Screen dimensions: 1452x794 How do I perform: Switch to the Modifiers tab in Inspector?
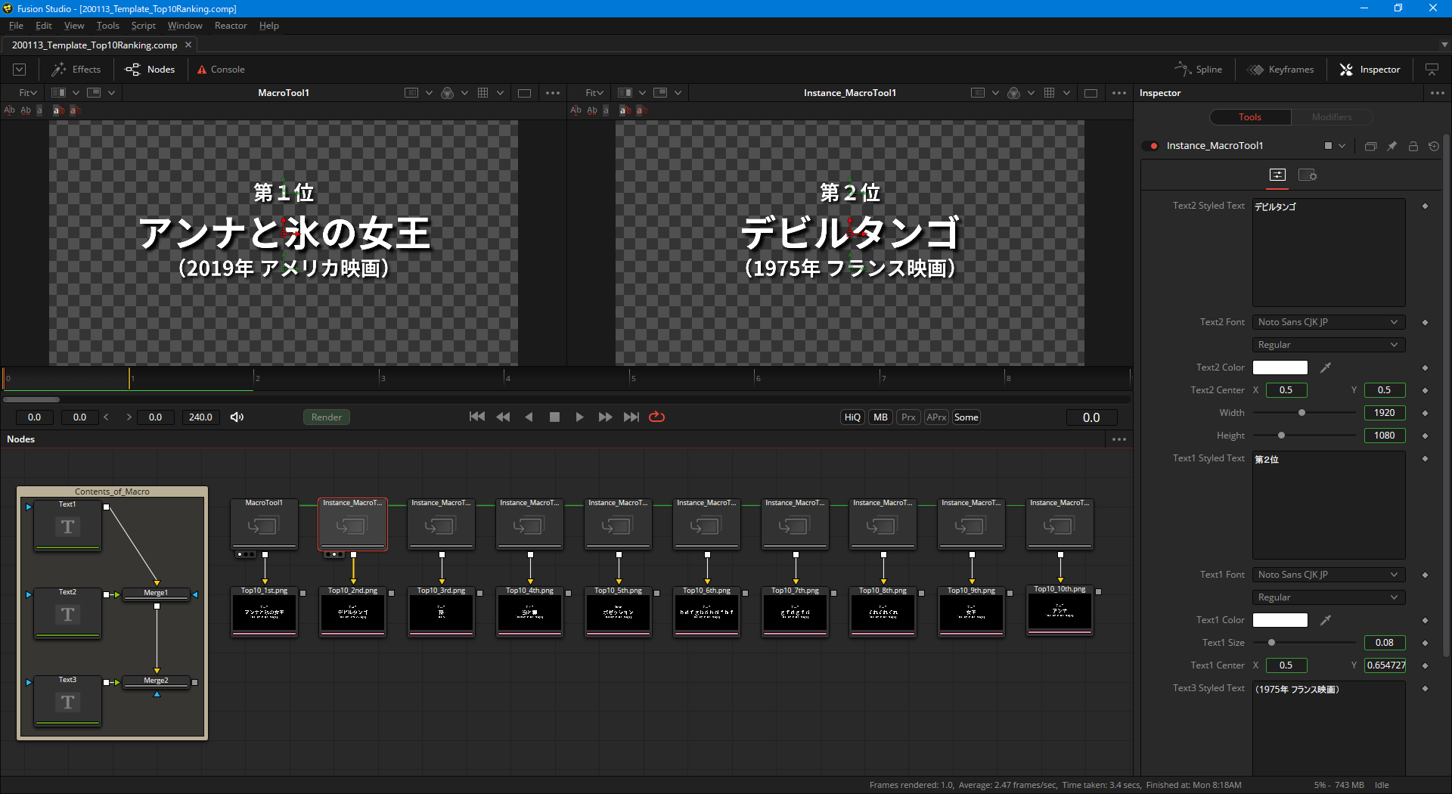coord(1332,117)
